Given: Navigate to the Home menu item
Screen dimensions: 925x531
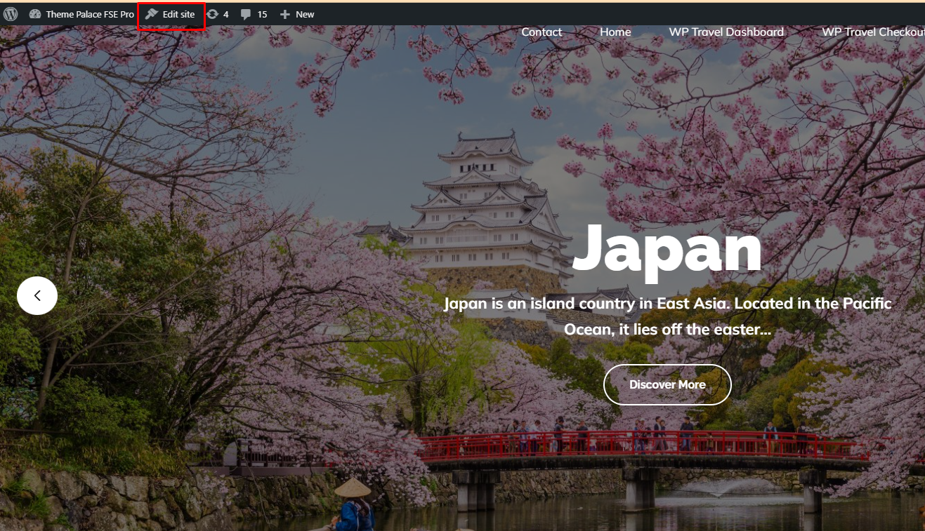Looking at the screenshot, I should point(615,32).
